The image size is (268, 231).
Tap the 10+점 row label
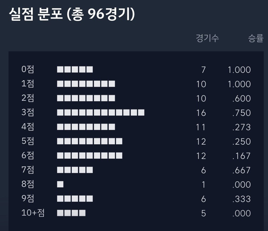click(x=33, y=213)
